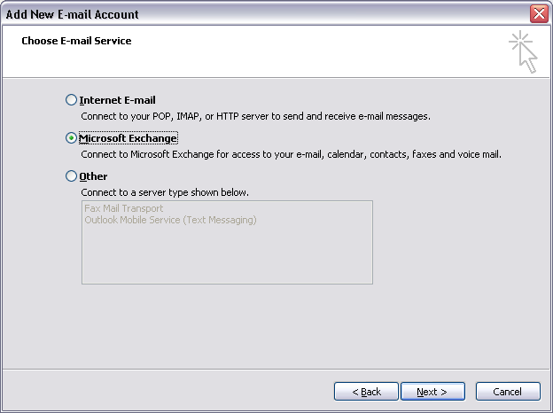This screenshot has height=413, width=553.
Task: Click the Add New E-mail Account title bar text
Action: (x=73, y=14)
